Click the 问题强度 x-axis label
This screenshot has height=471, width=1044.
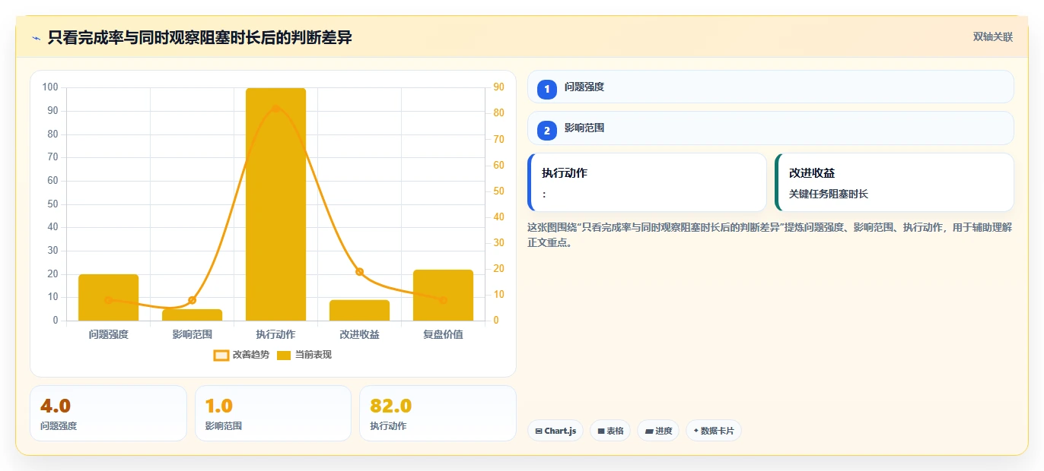pos(108,334)
